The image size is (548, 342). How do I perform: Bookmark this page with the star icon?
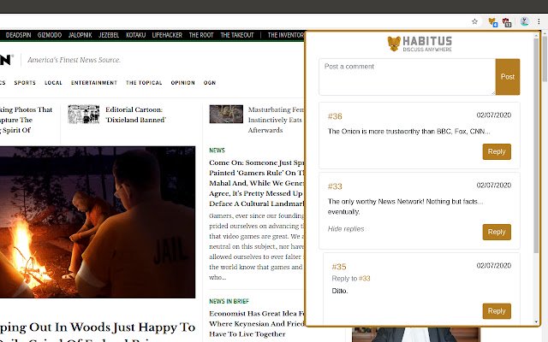(x=474, y=21)
